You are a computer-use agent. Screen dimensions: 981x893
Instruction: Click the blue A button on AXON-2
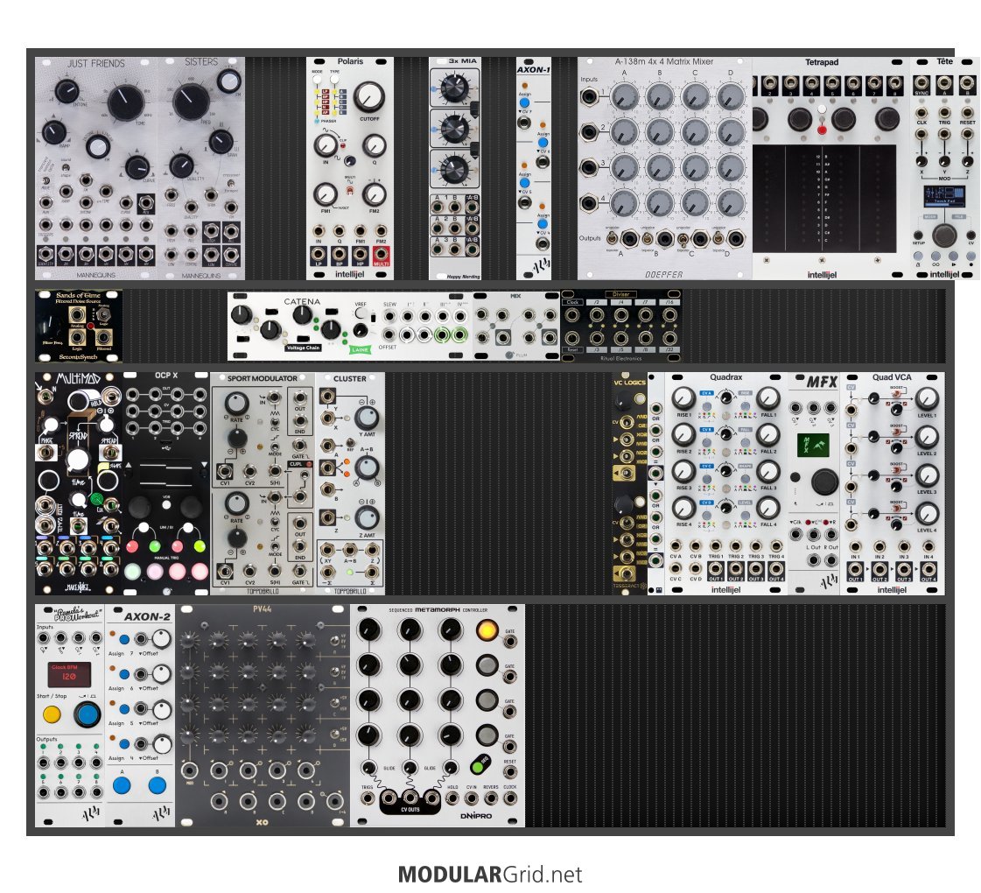pyautogui.click(x=122, y=785)
